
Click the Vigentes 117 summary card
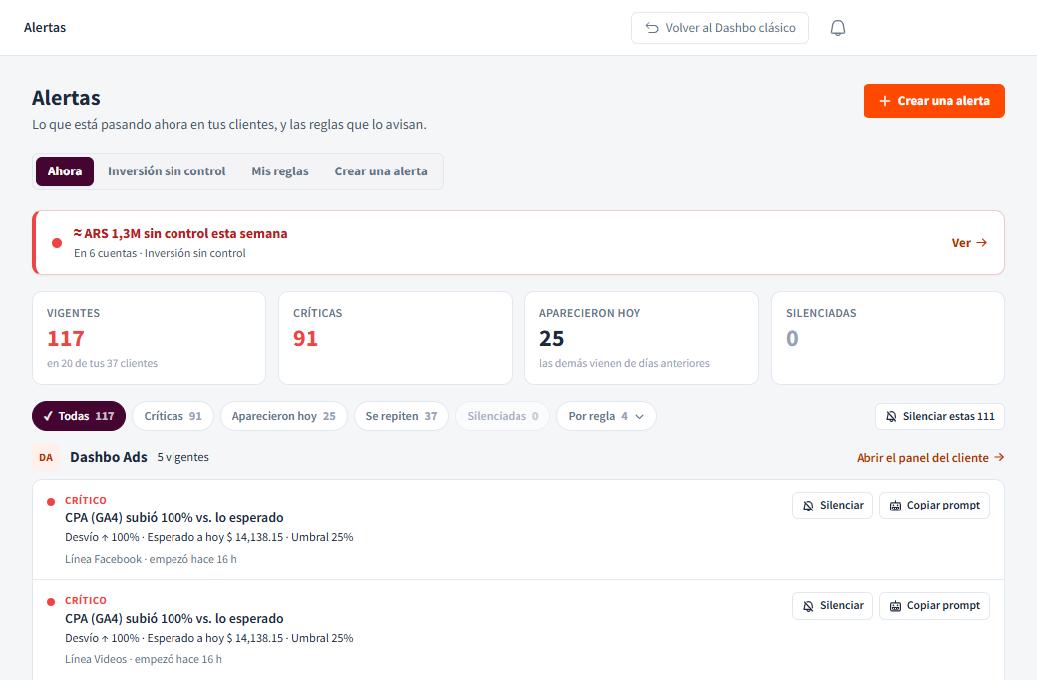point(149,338)
